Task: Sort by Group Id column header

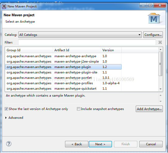Action: click(x=29, y=50)
